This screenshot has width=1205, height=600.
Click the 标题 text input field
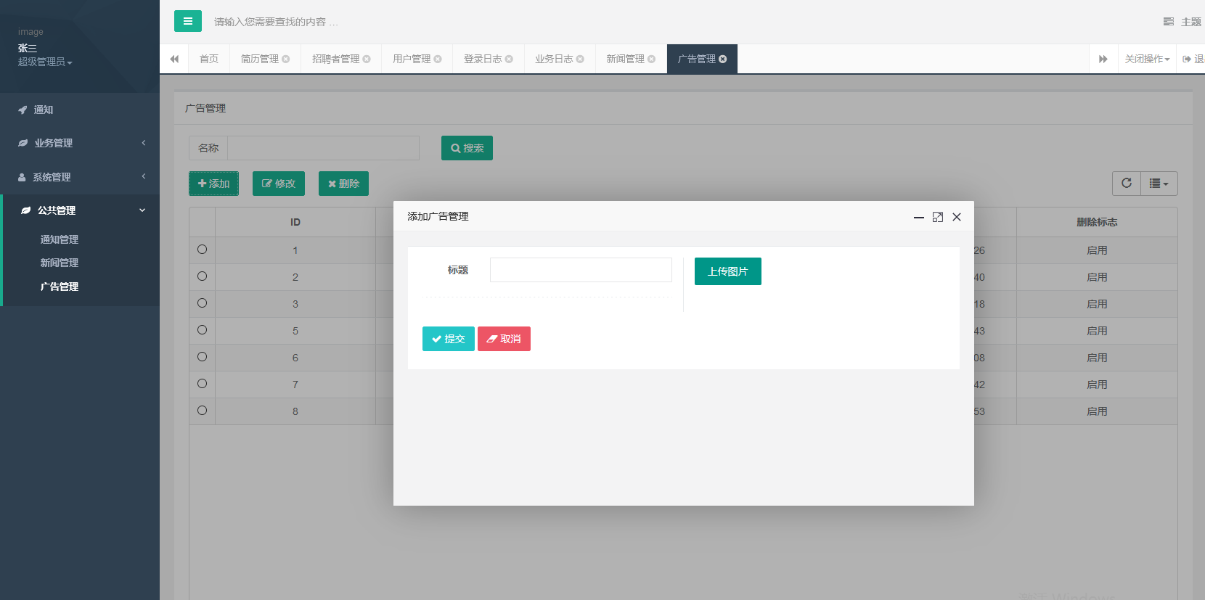pos(581,270)
